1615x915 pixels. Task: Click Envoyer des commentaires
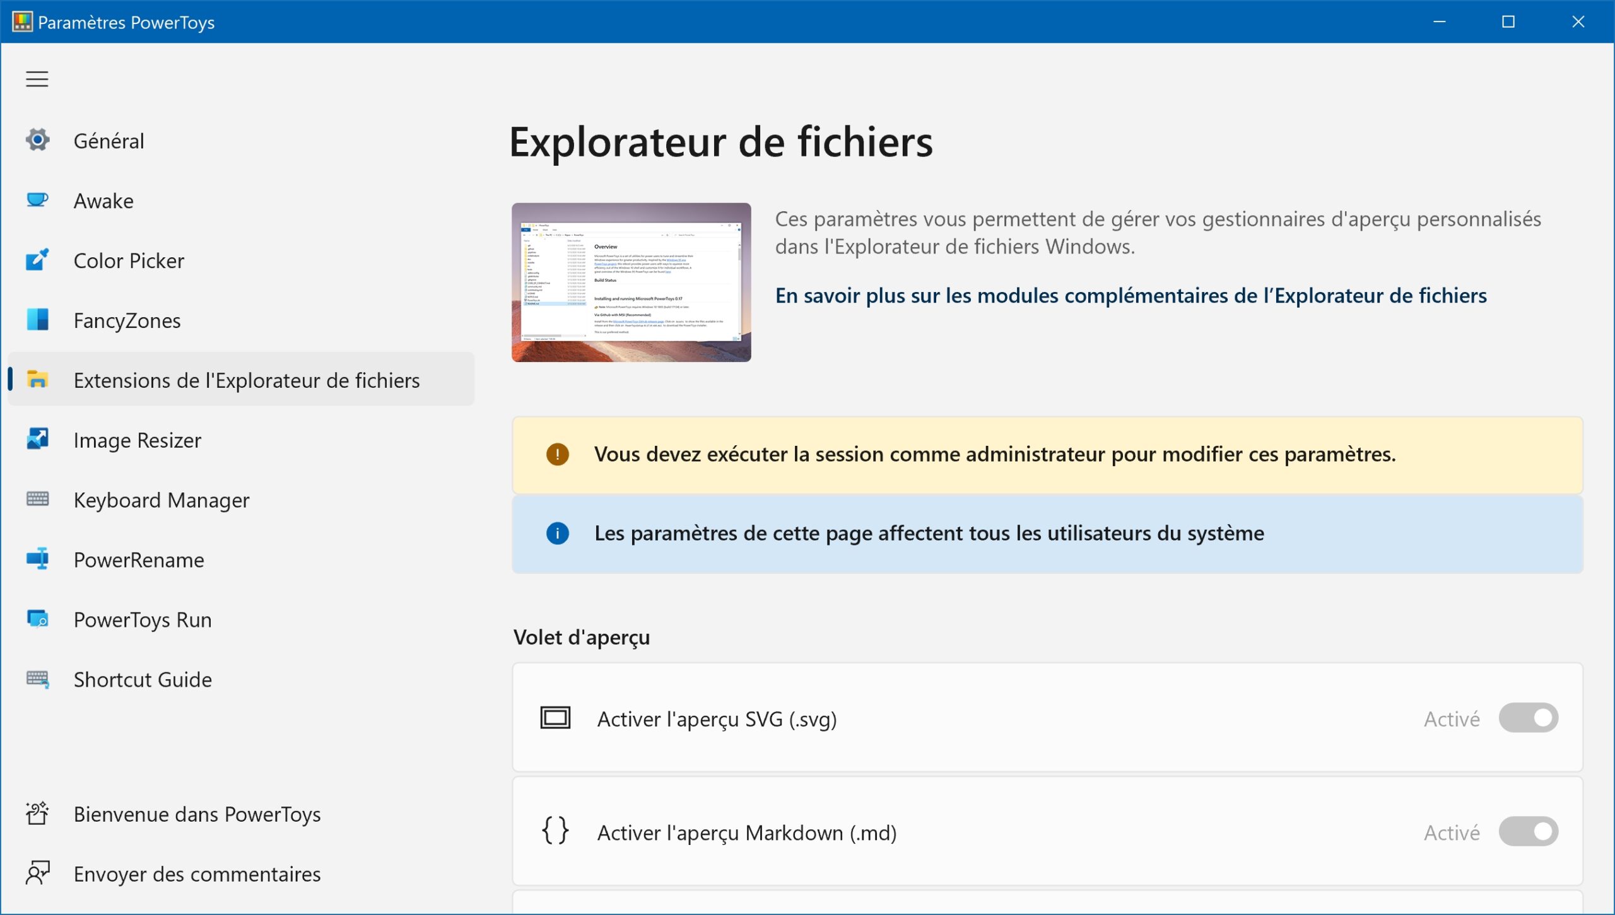(241, 873)
